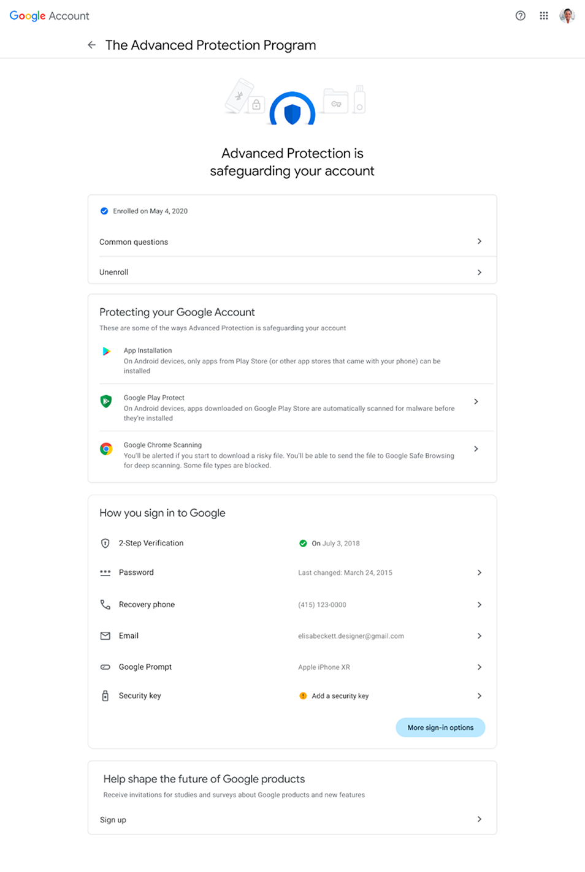Click the More sign-in options button

click(440, 727)
